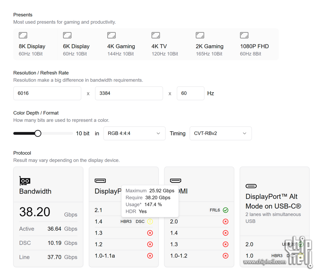Click the width field showing 6016
This screenshot has width=317, height=273.
pyautogui.click(x=47, y=93)
